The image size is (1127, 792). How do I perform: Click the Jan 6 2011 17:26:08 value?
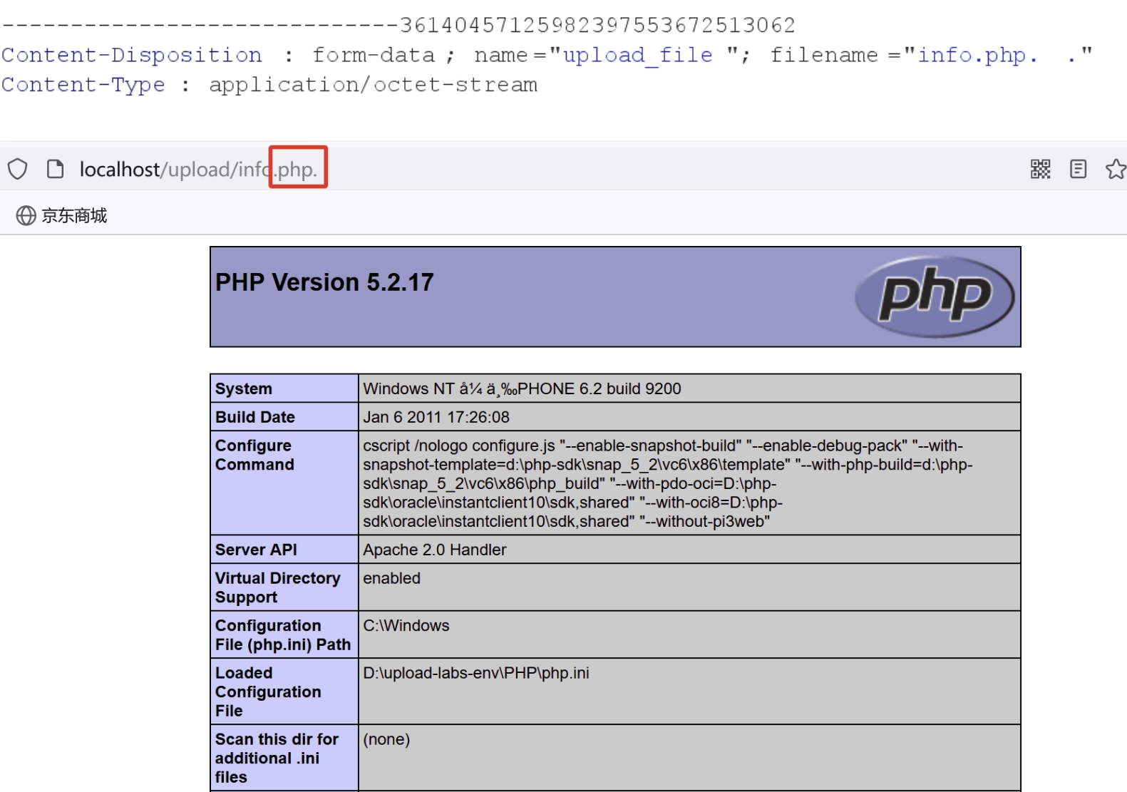(436, 417)
